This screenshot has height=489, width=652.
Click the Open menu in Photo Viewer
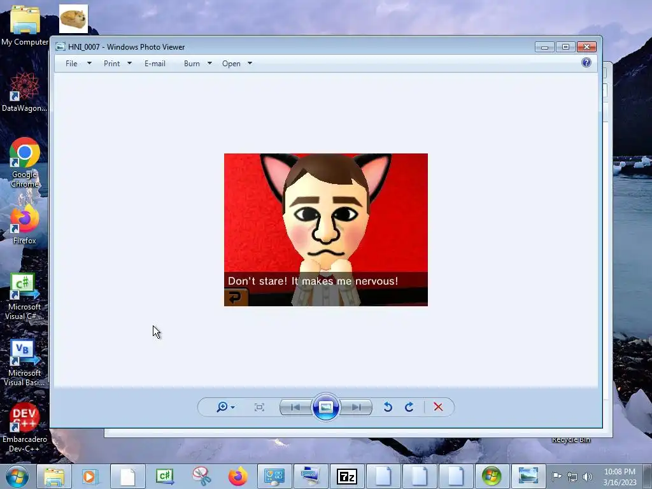pos(231,64)
